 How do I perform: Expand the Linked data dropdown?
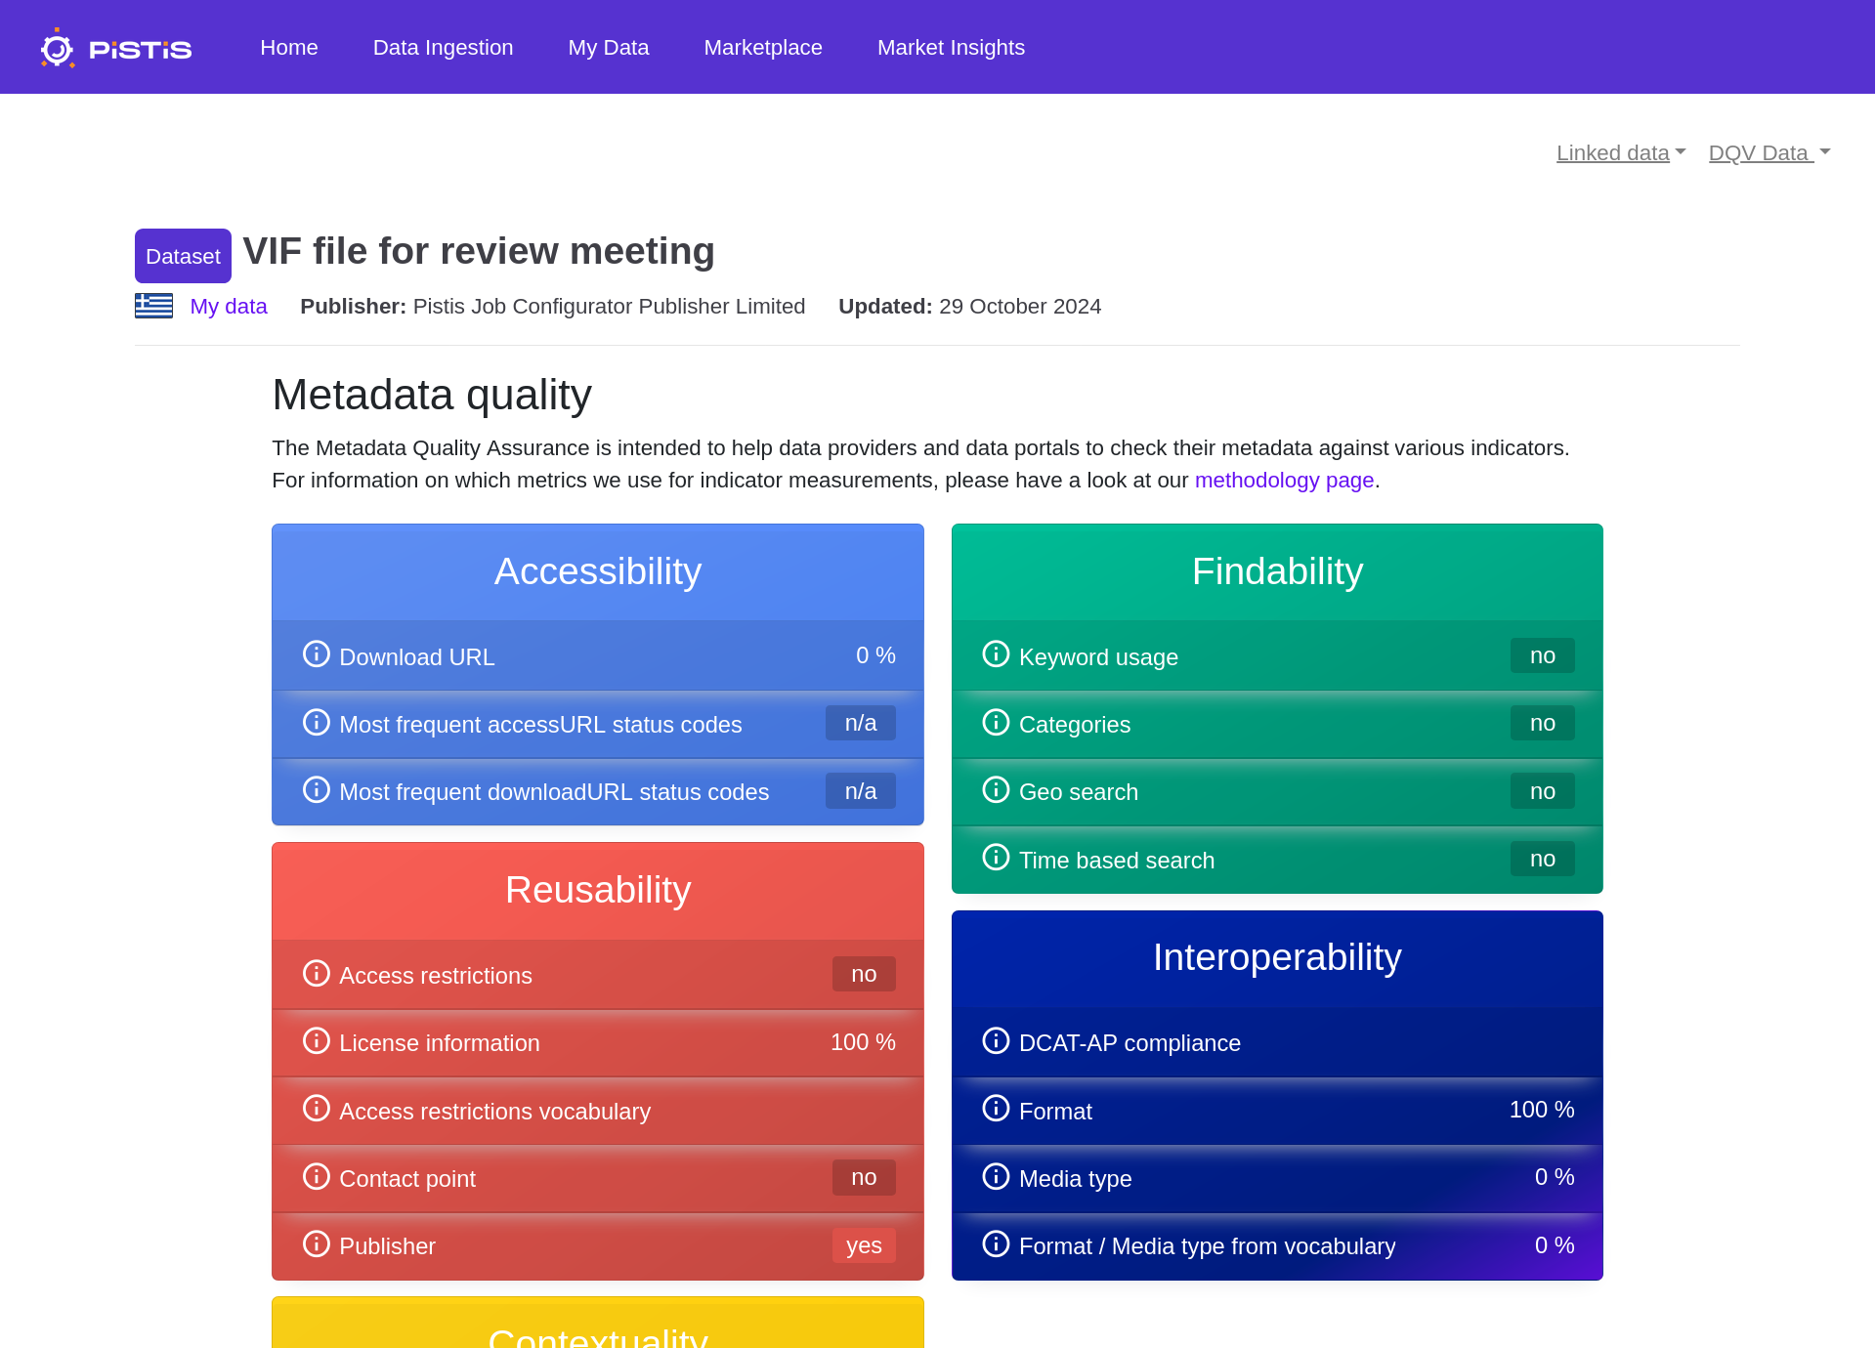pyautogui.click(x=1621, y=153)
